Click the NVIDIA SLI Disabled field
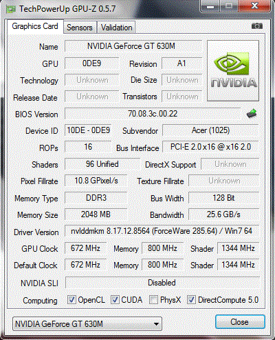 pyautogui.click(x=162, y=283)
